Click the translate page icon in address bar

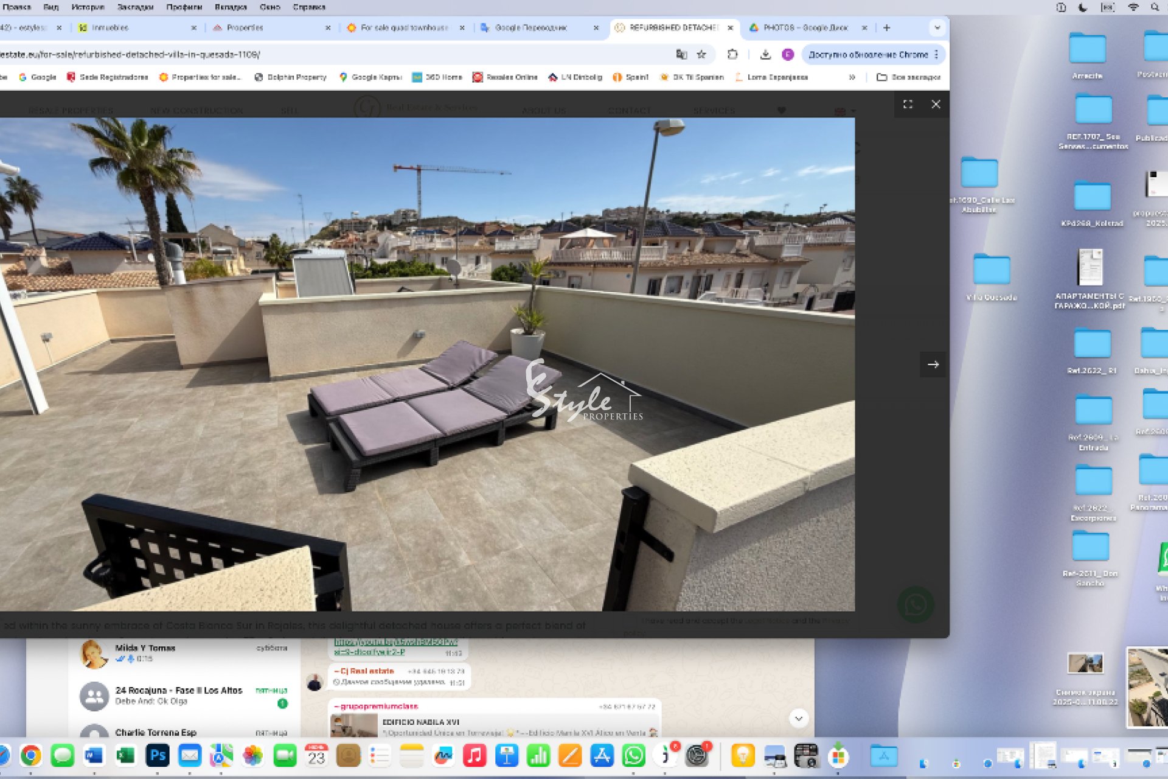[681, 55]
